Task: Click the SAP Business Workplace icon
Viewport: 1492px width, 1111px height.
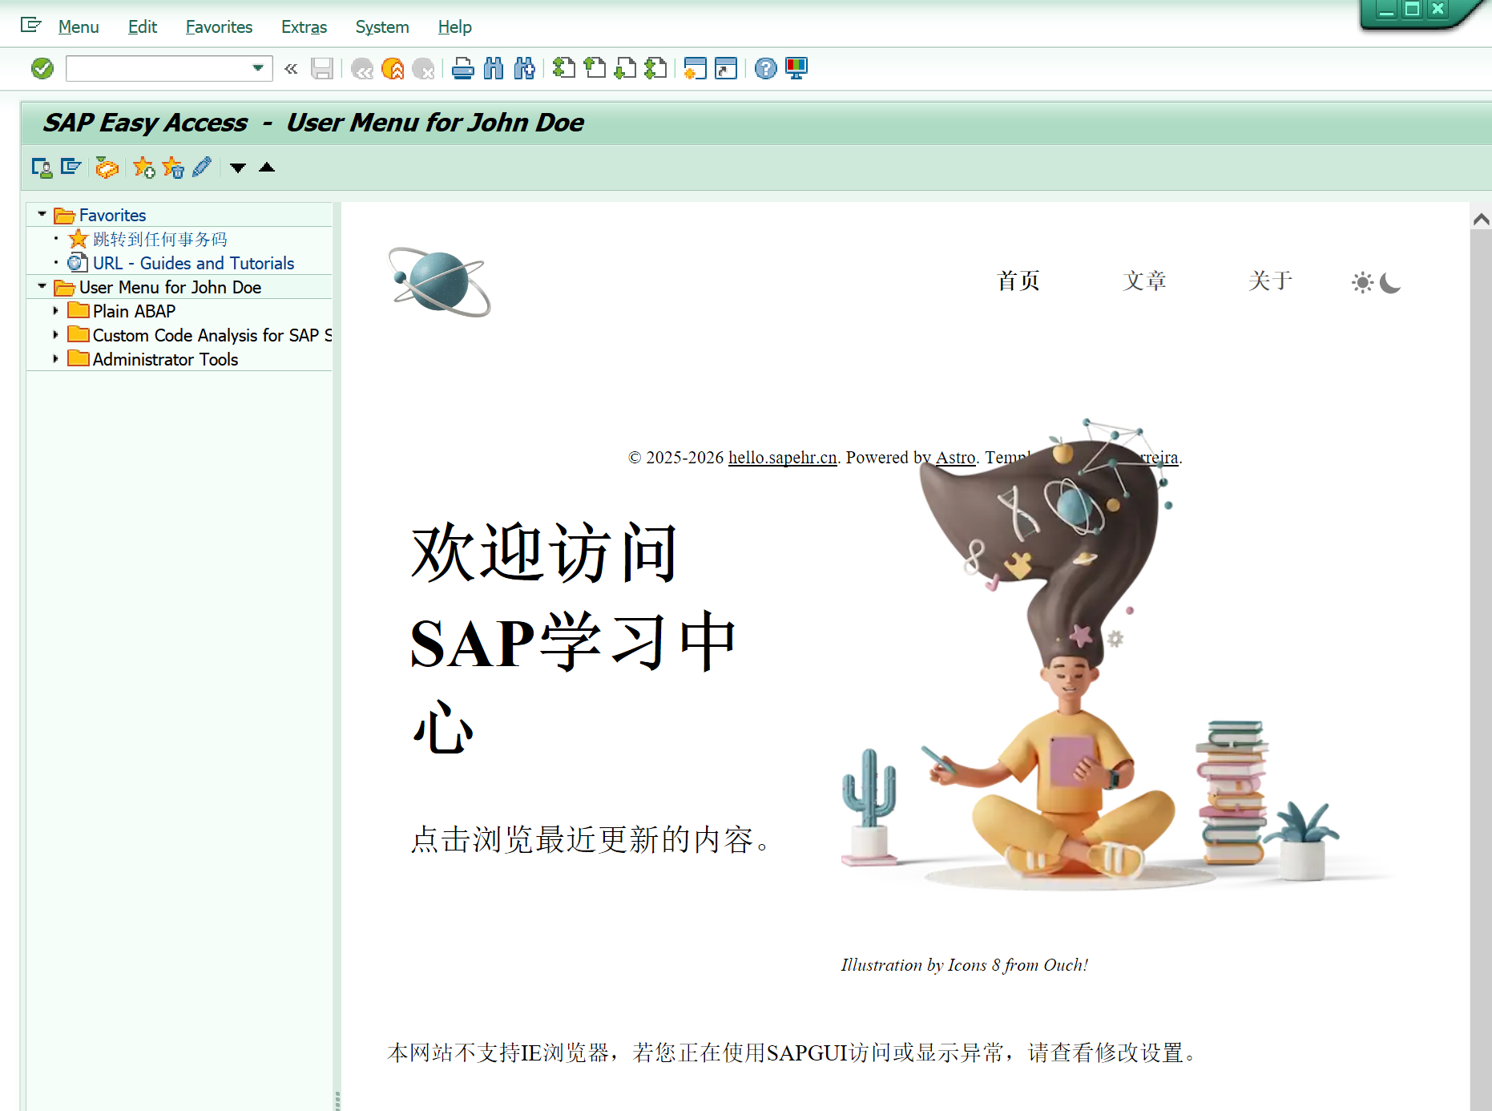Action: click(x=107, y=168)
